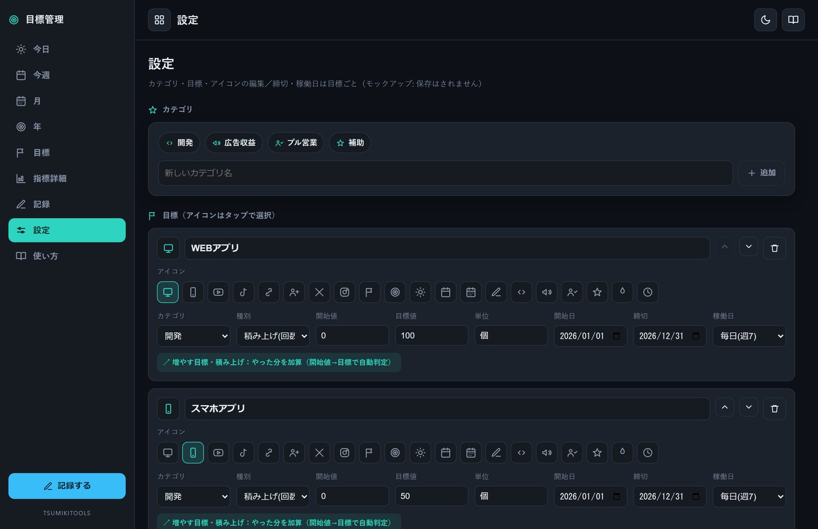Select megaphone icon in WEBアプリ row
This screenshot has width=818, height=529.
547,292
